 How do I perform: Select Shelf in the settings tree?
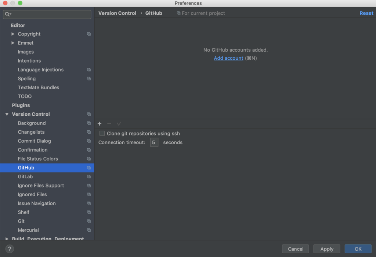[x=23, y=212]
